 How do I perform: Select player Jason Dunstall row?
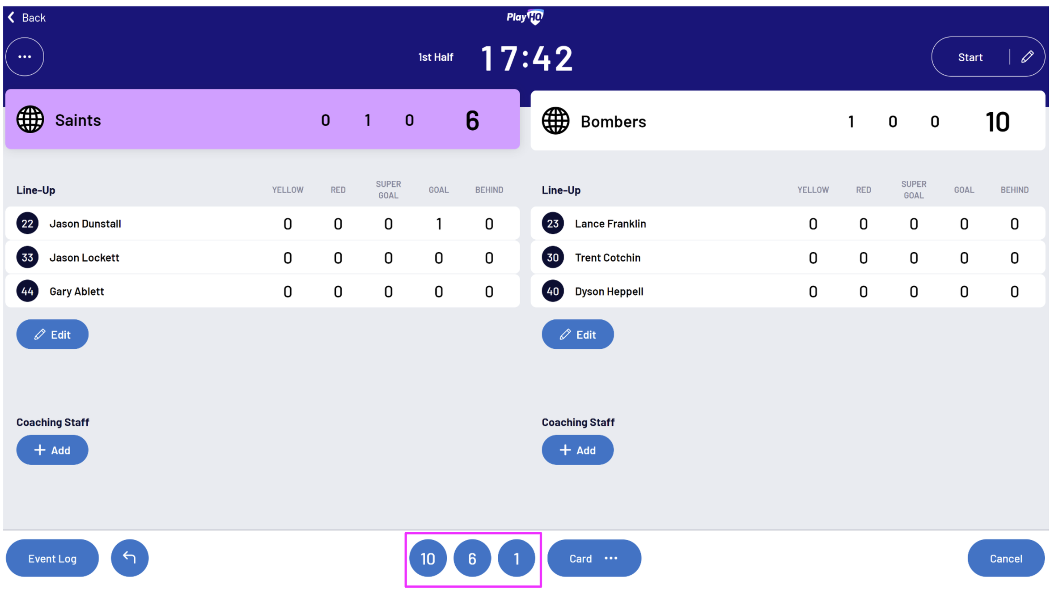click(85, 224)
